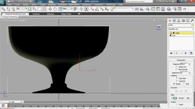Activate Select and Scale tool
This screenshot has height=109, width=195.
click(x=60, y=9)
